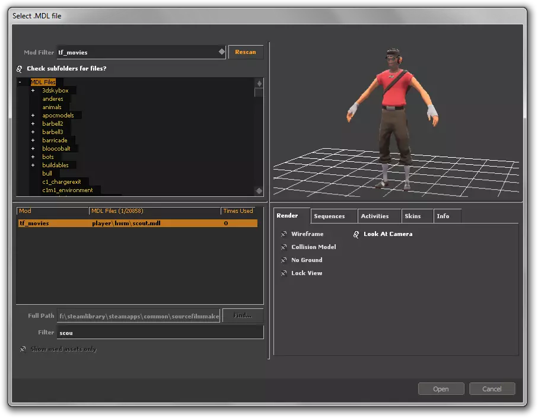This screenshot has height=418, width=538.
Task: Turn on the No Ground option
Action: (x=284, y=260)
